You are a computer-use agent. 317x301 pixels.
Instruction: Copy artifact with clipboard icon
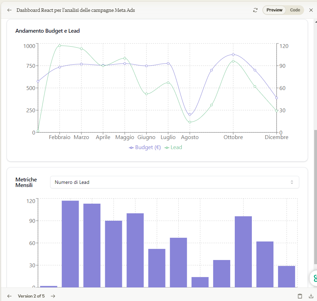click(x=300, y=296)
